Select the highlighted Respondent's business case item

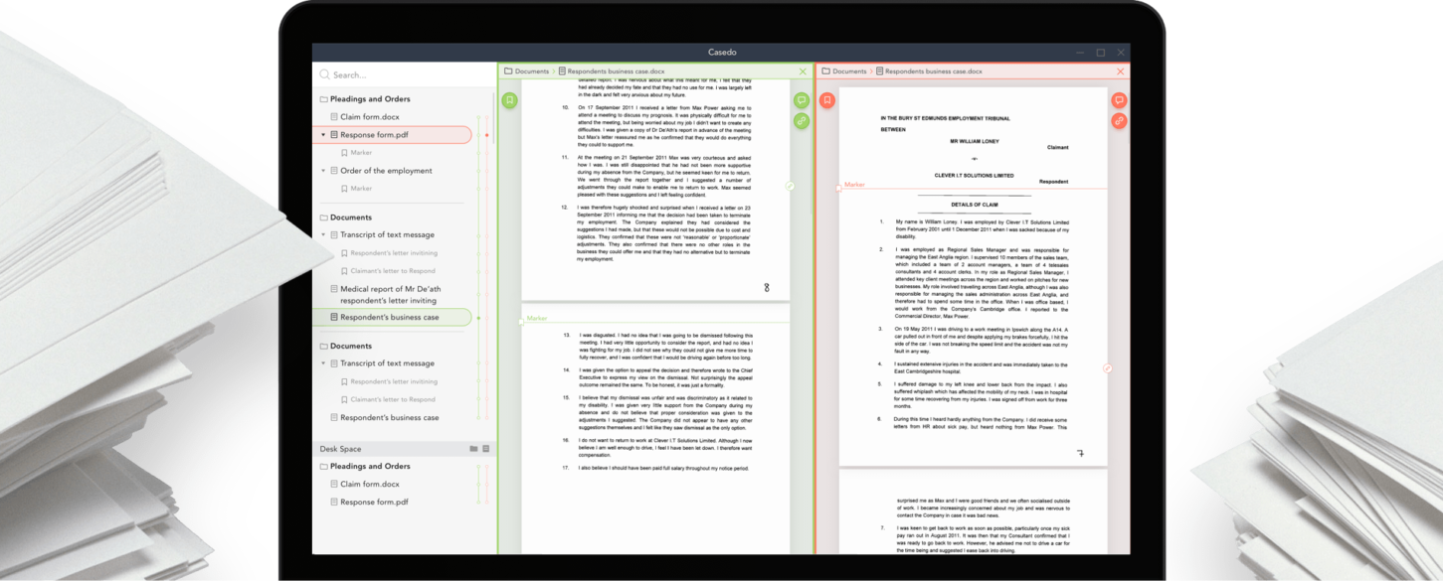(x=389, y=318)
